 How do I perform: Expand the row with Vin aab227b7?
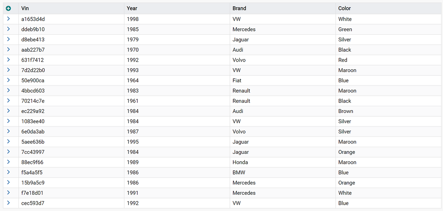pos(8,49)
